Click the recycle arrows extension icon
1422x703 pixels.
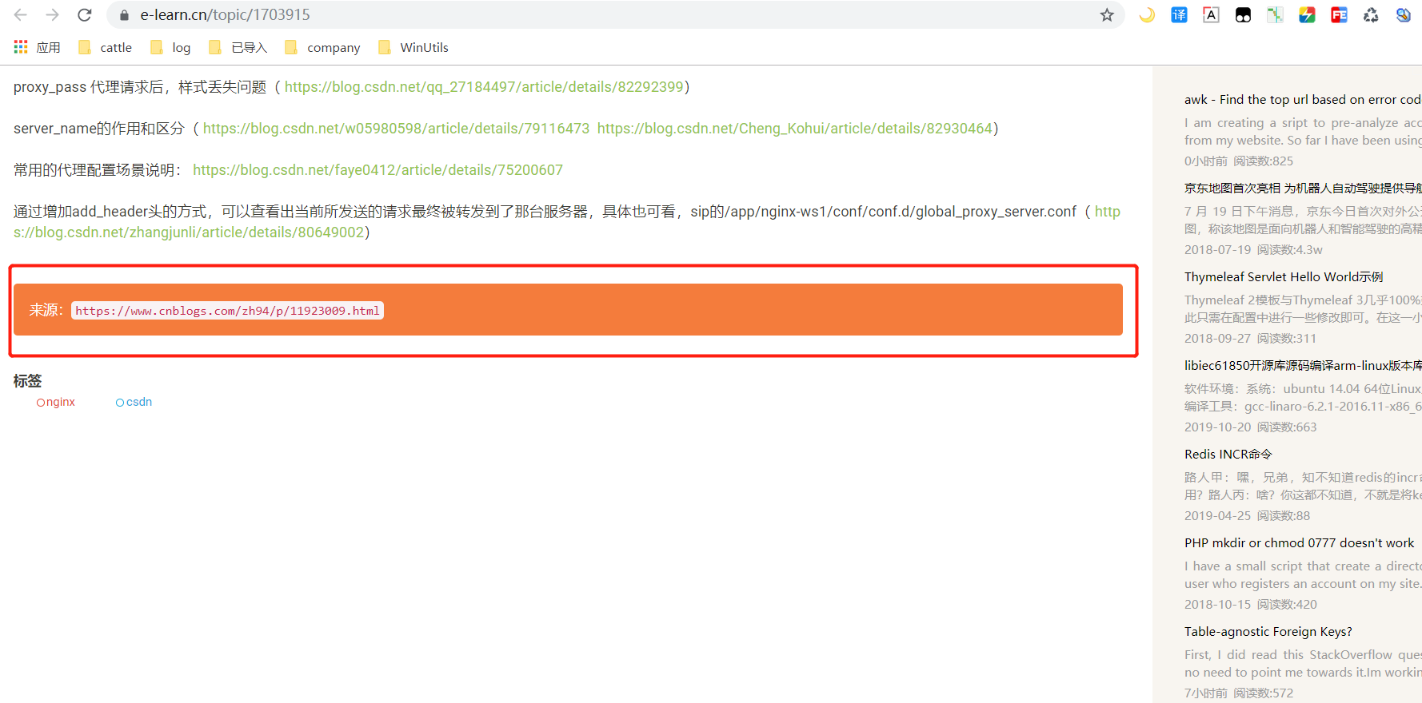point(1371,15)
